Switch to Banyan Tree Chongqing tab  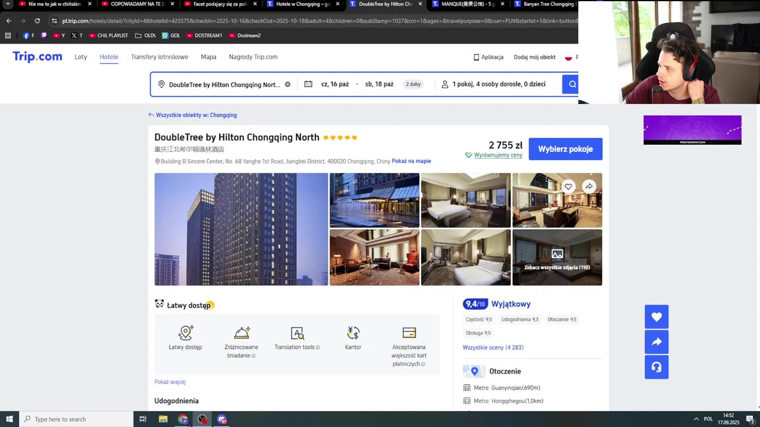point(544,4)
